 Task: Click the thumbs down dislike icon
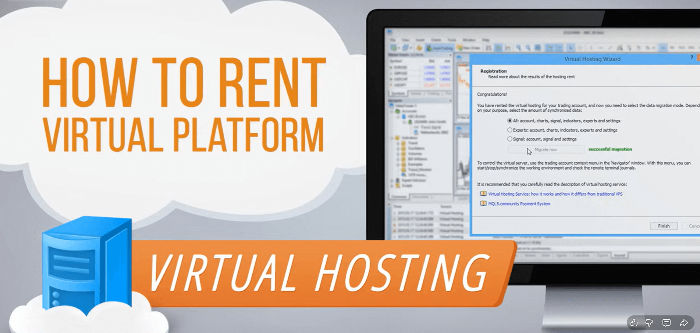pyautogui.click(x=649, y=323)
